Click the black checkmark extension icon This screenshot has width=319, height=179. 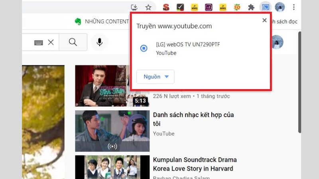tap(180, 7)
